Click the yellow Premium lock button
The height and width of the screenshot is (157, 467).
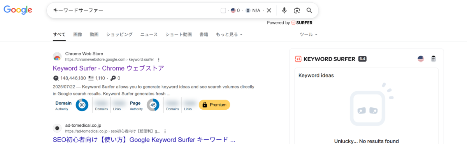[214, 105]
